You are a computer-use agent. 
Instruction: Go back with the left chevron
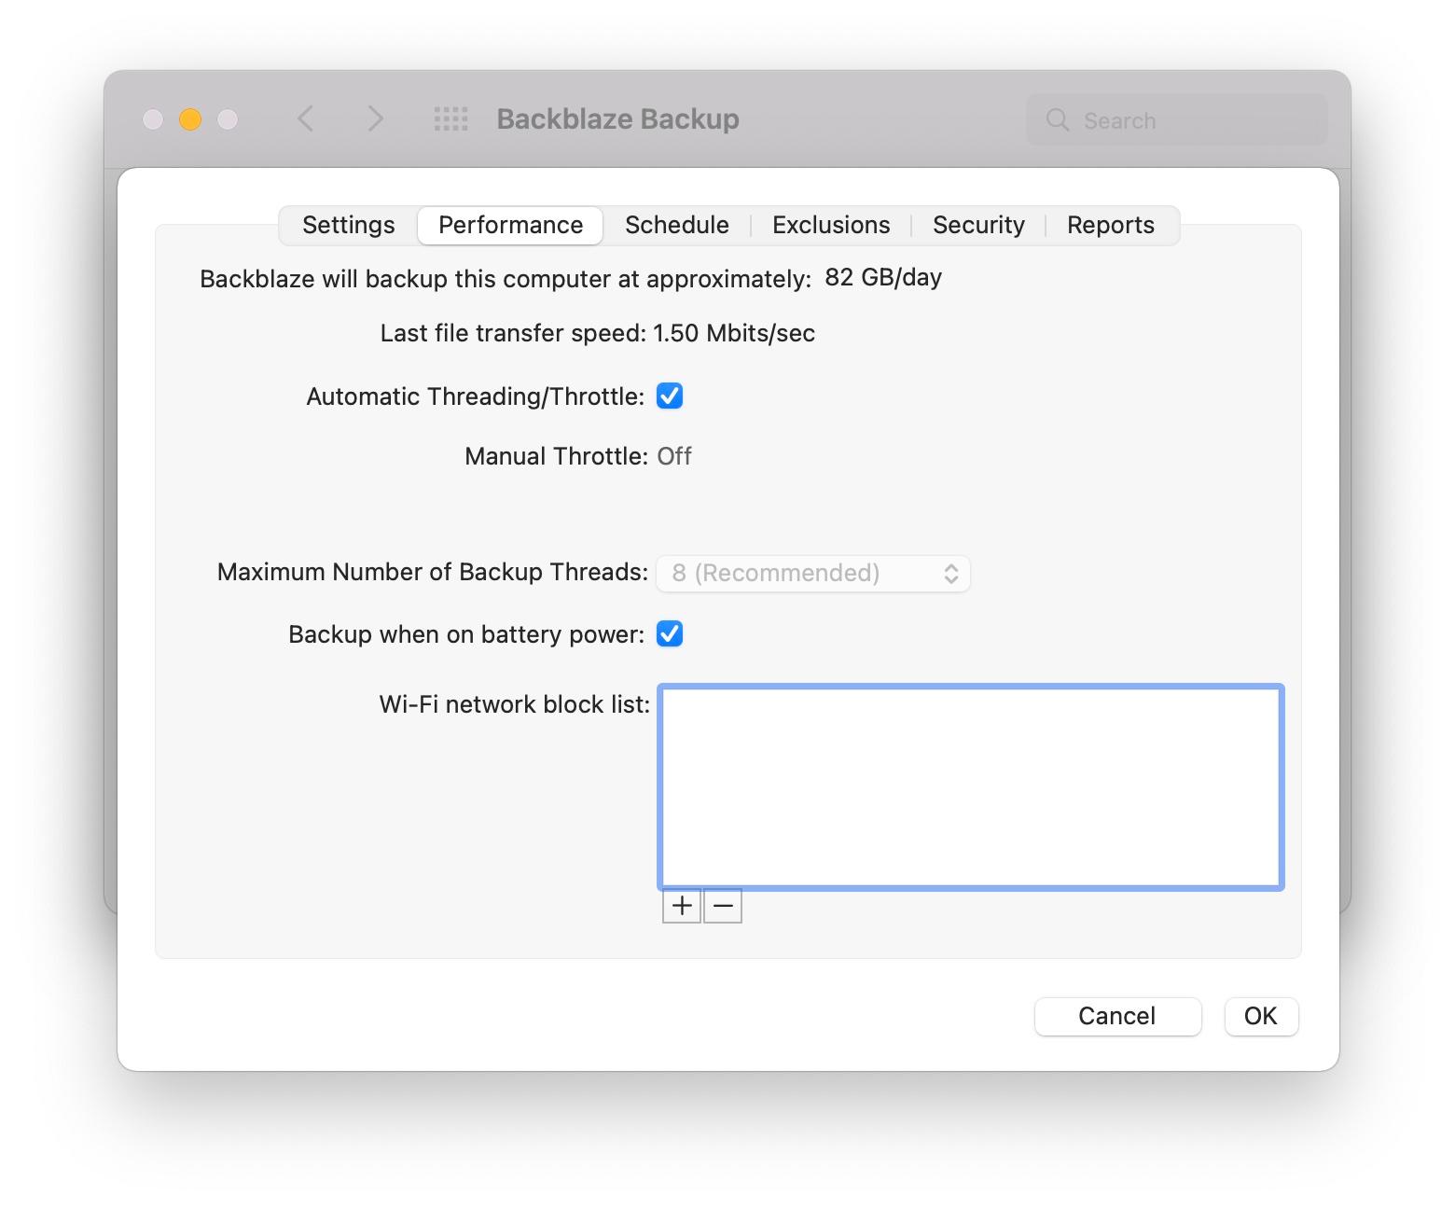305,118
